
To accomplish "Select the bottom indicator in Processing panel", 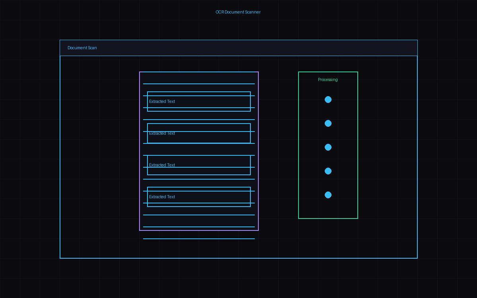I will point(328,195).
